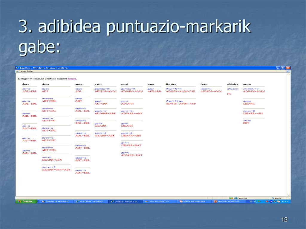Click the 'nuen' column header

tap(79, 84)
